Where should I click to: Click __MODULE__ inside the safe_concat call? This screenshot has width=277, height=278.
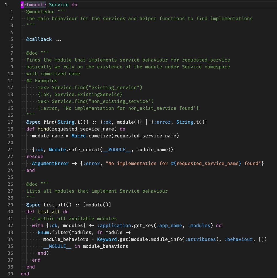coord(117,150)
